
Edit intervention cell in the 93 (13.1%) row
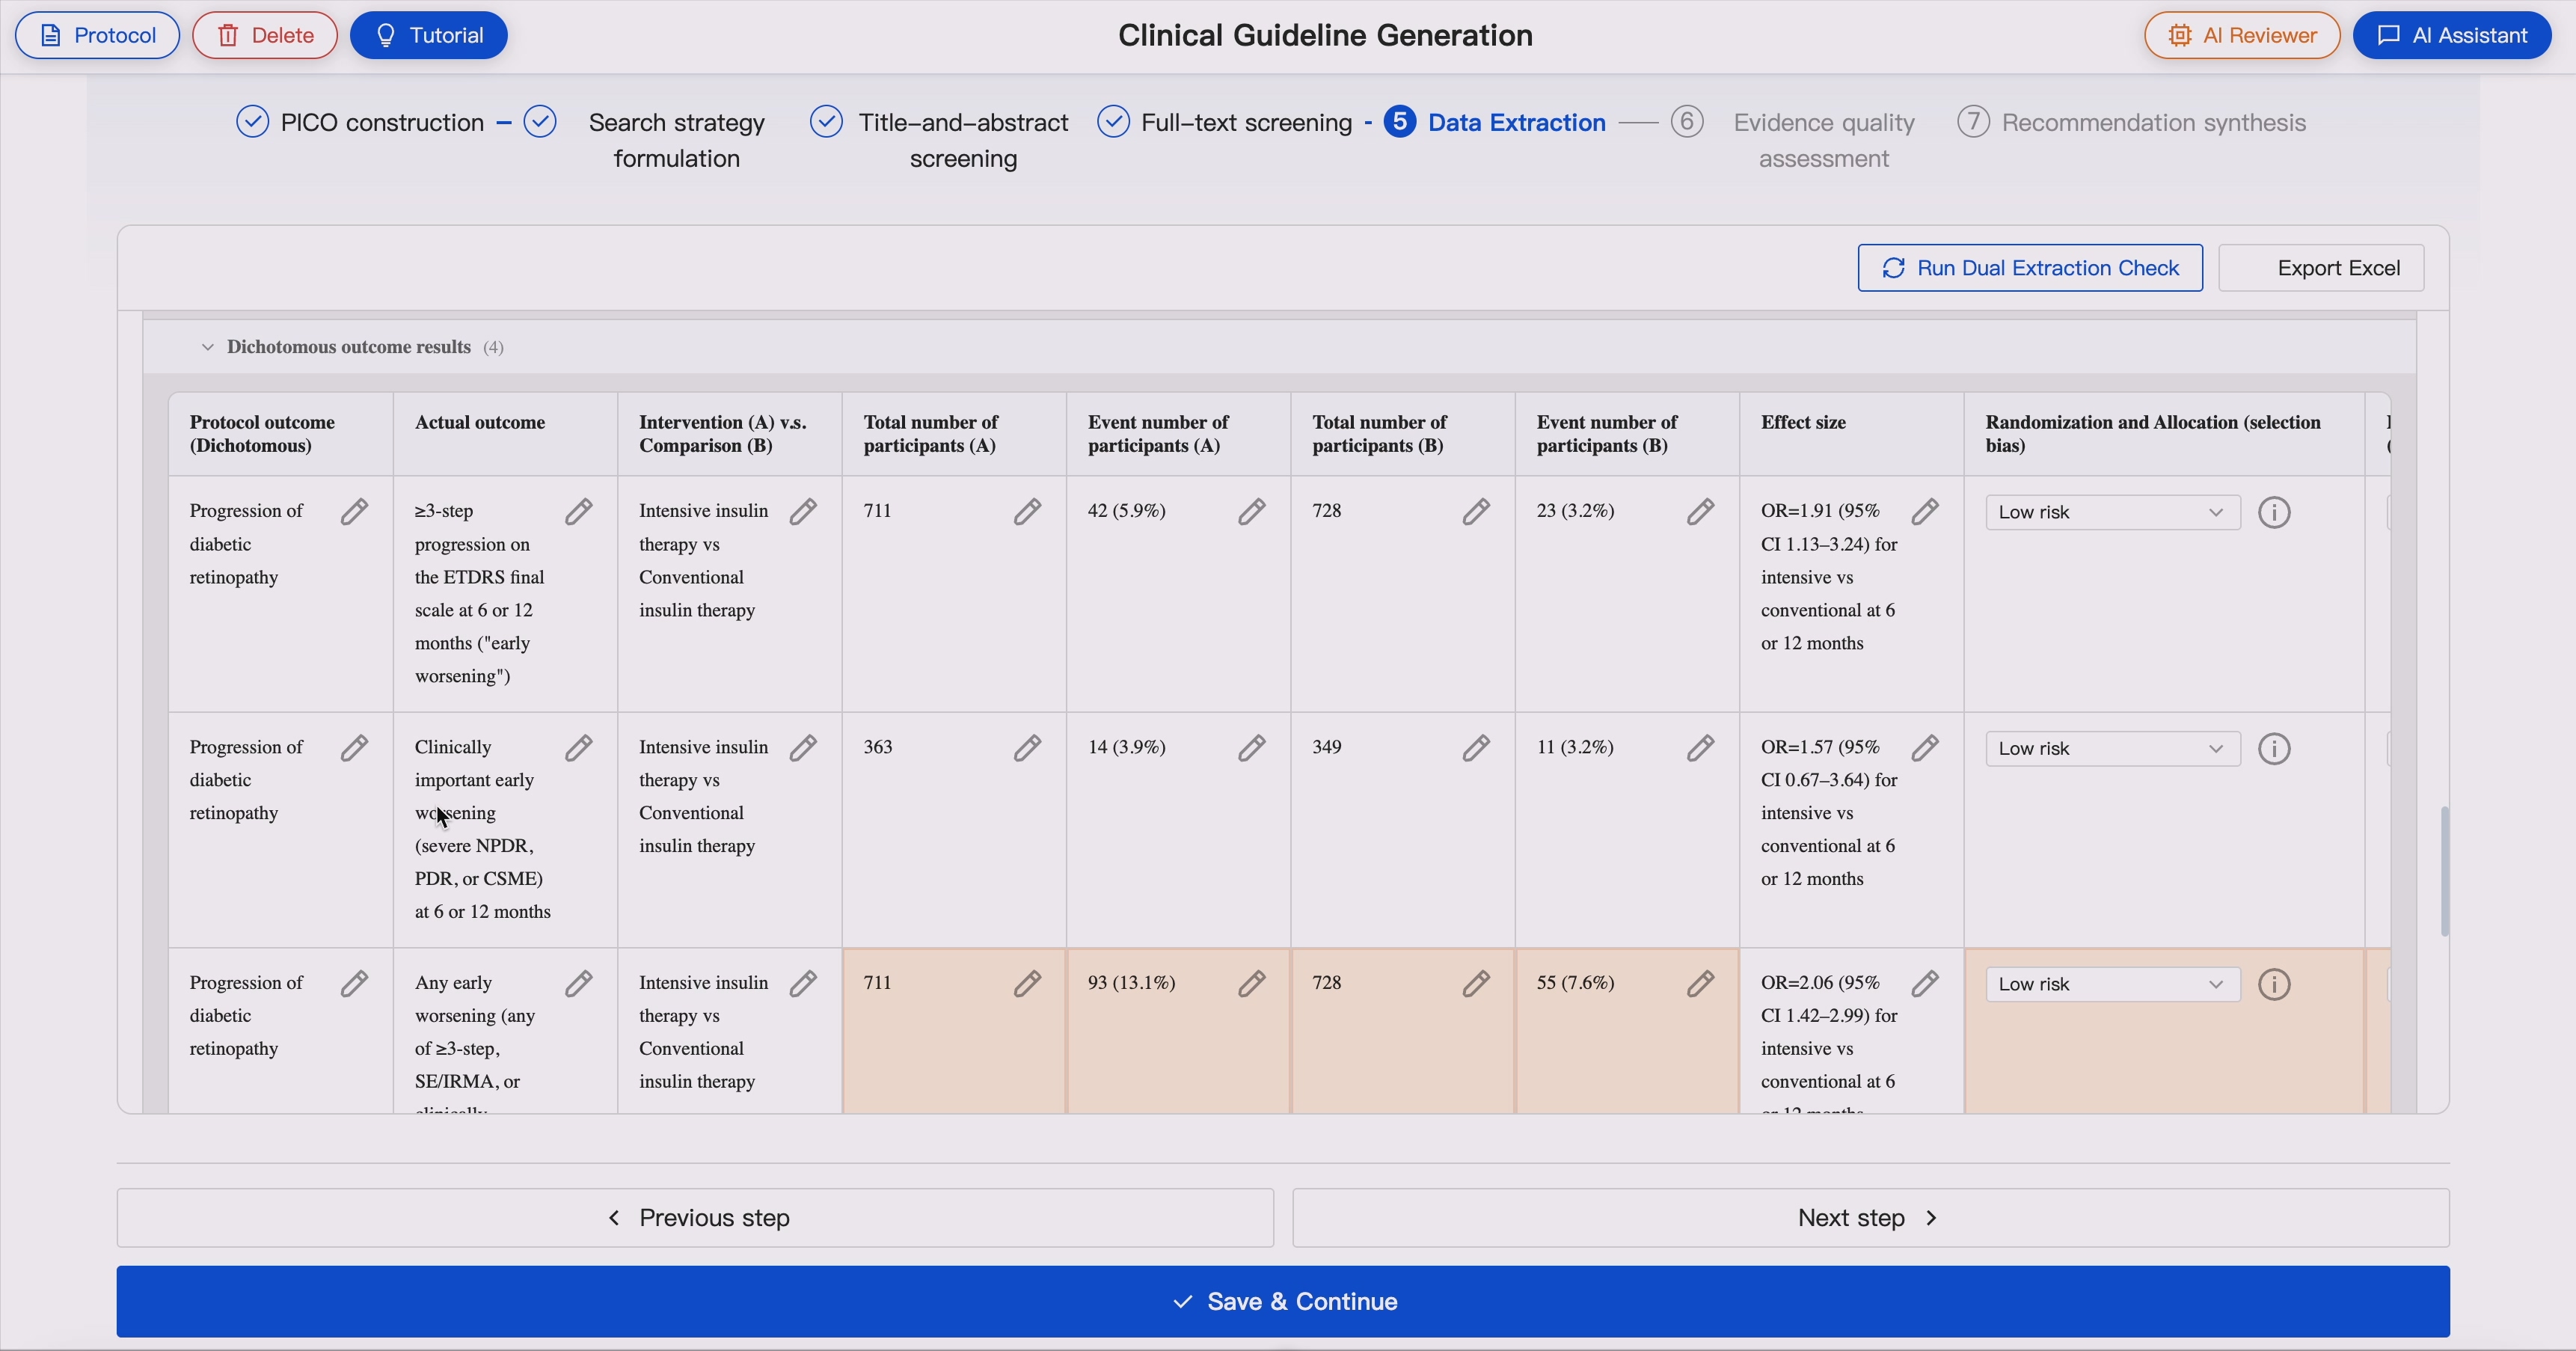click(803, 984)
